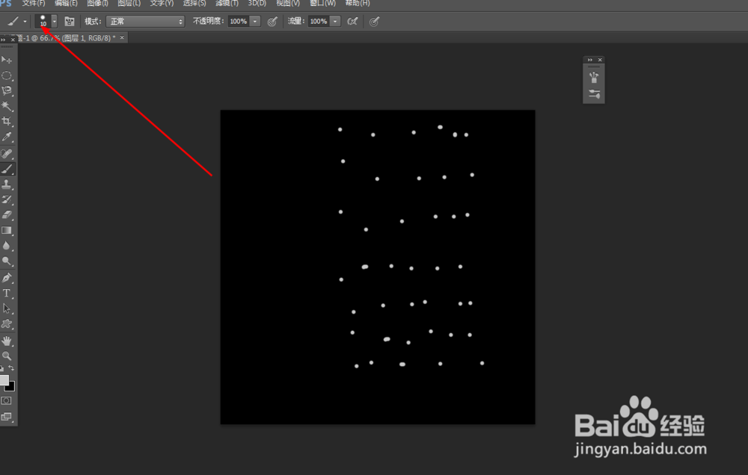Select the Polygonal Lasso tool
Image resolution: width=748 pixels, height=475 pixels.
[x=7, y=90]
